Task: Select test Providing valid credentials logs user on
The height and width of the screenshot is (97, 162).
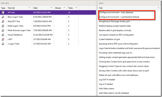Action: point(116,53)
